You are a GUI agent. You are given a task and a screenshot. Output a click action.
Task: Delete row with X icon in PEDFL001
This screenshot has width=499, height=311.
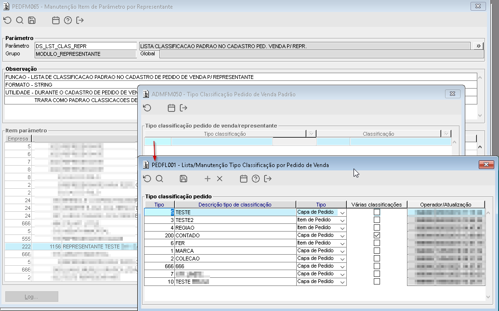click(x=220, y=179)
